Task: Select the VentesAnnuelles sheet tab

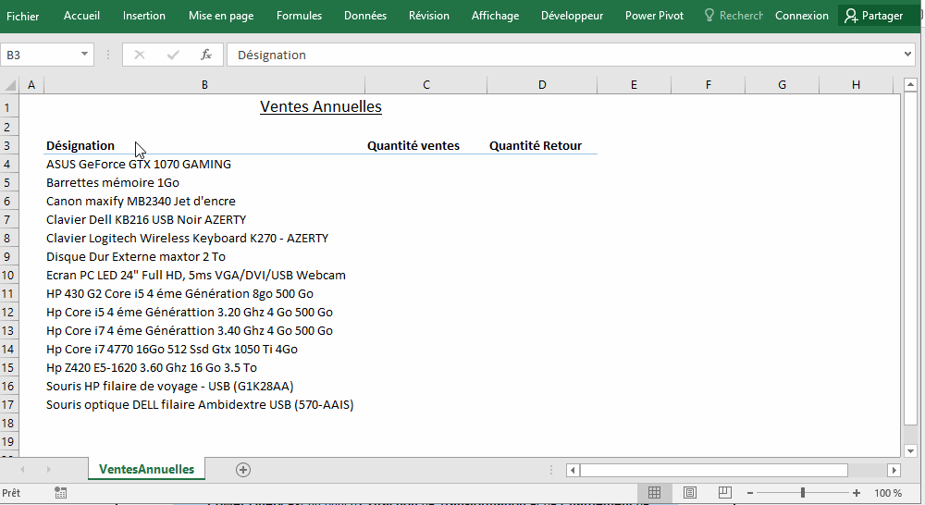Action: (x=146, y=469)
